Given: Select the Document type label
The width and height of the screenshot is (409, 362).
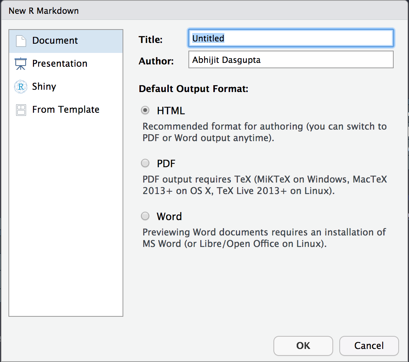Looking at the screenshot, I should [x=55, y=41].
